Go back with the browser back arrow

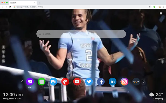(3, 7)
